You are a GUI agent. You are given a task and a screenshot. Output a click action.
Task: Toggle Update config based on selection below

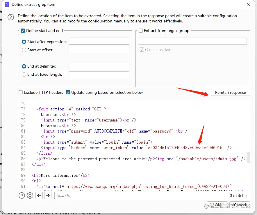point(68,92)
